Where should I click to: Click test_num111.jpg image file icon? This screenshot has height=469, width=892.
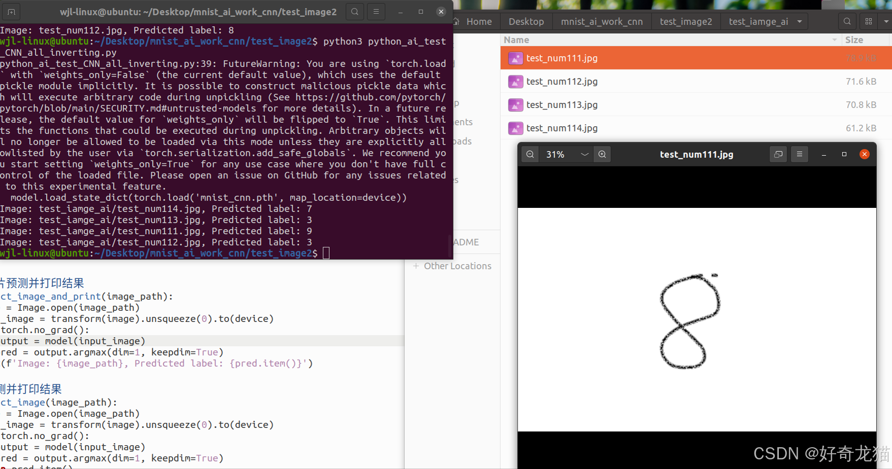(516, 58)
